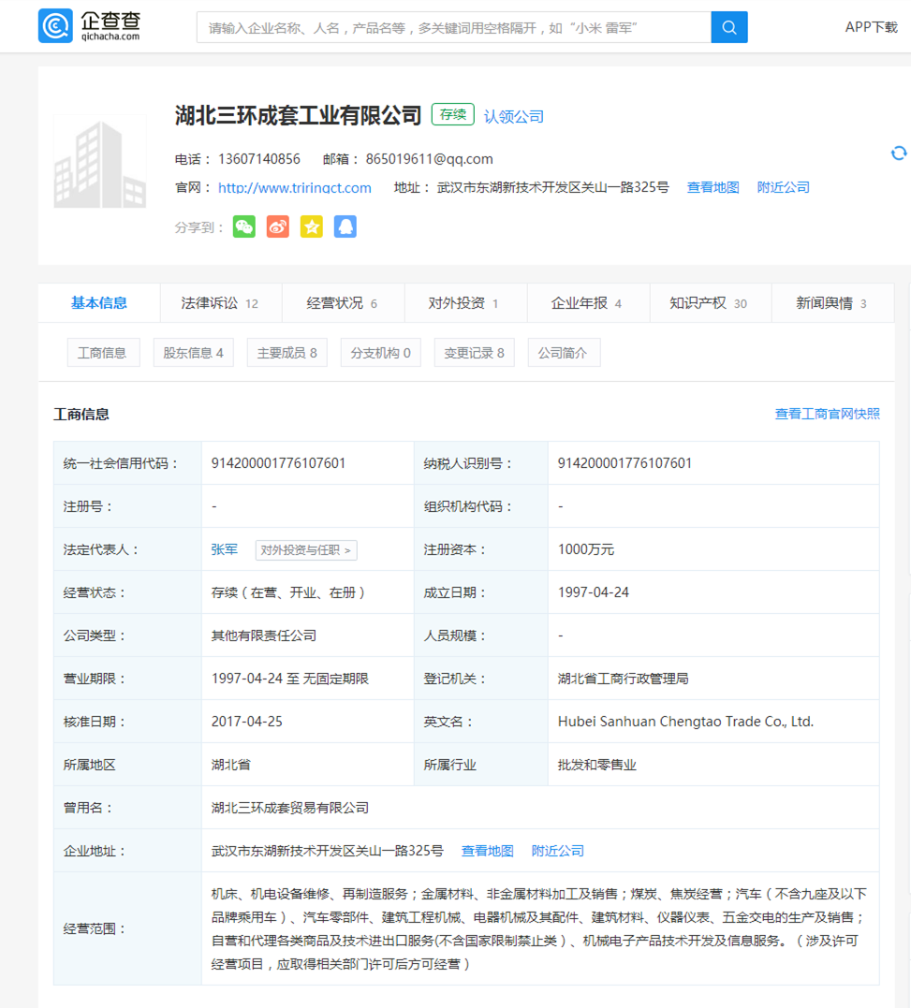This screenshot has height=1008, width=911.
Task: Click the company building placeholder logo
Action: (x=99, y=162)
